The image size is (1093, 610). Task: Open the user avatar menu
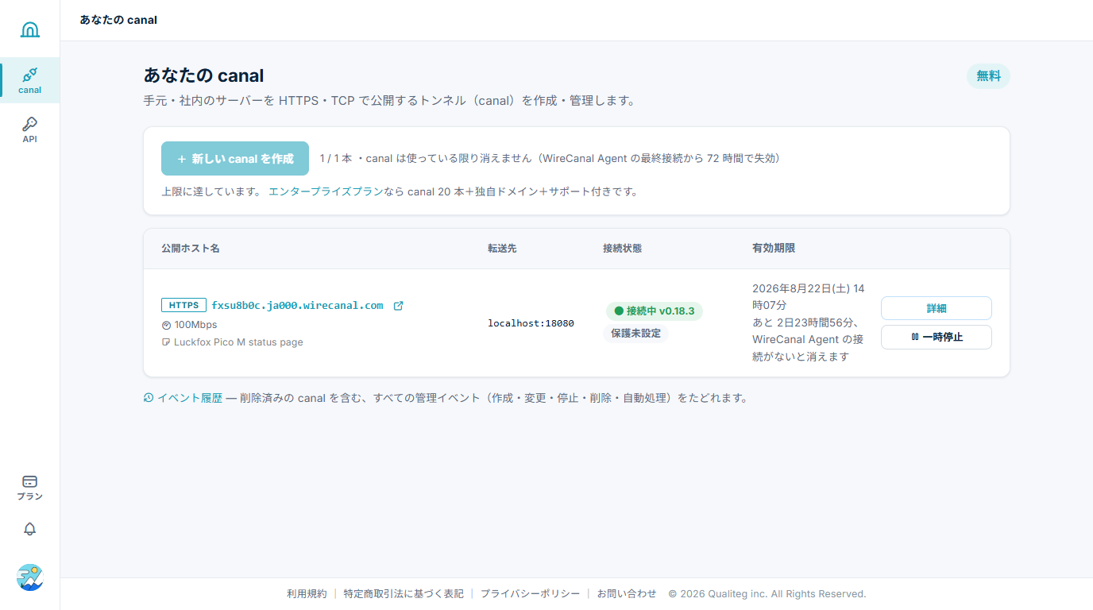click(x=30, y=577)
